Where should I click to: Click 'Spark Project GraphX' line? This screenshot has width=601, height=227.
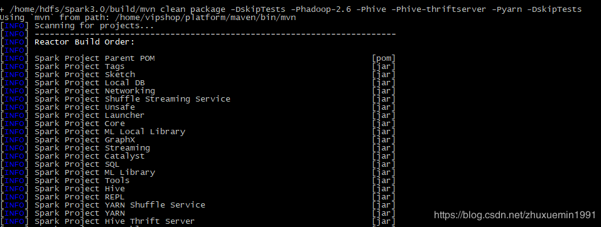click(85, 140)
